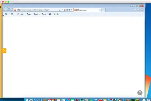This screenshot has width=151, height=101.
Task: Open a new tab
Action: [103, 10]
